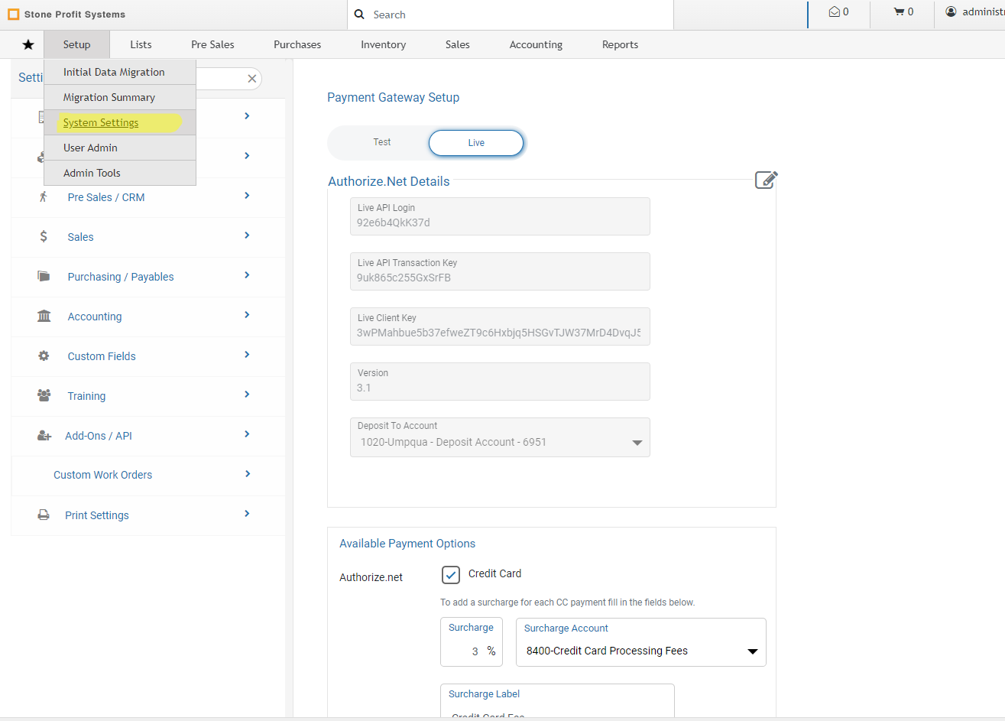The height and width of the screenshot is (721, 1005).
Task: Open Print Settings link
Action: 97,515
